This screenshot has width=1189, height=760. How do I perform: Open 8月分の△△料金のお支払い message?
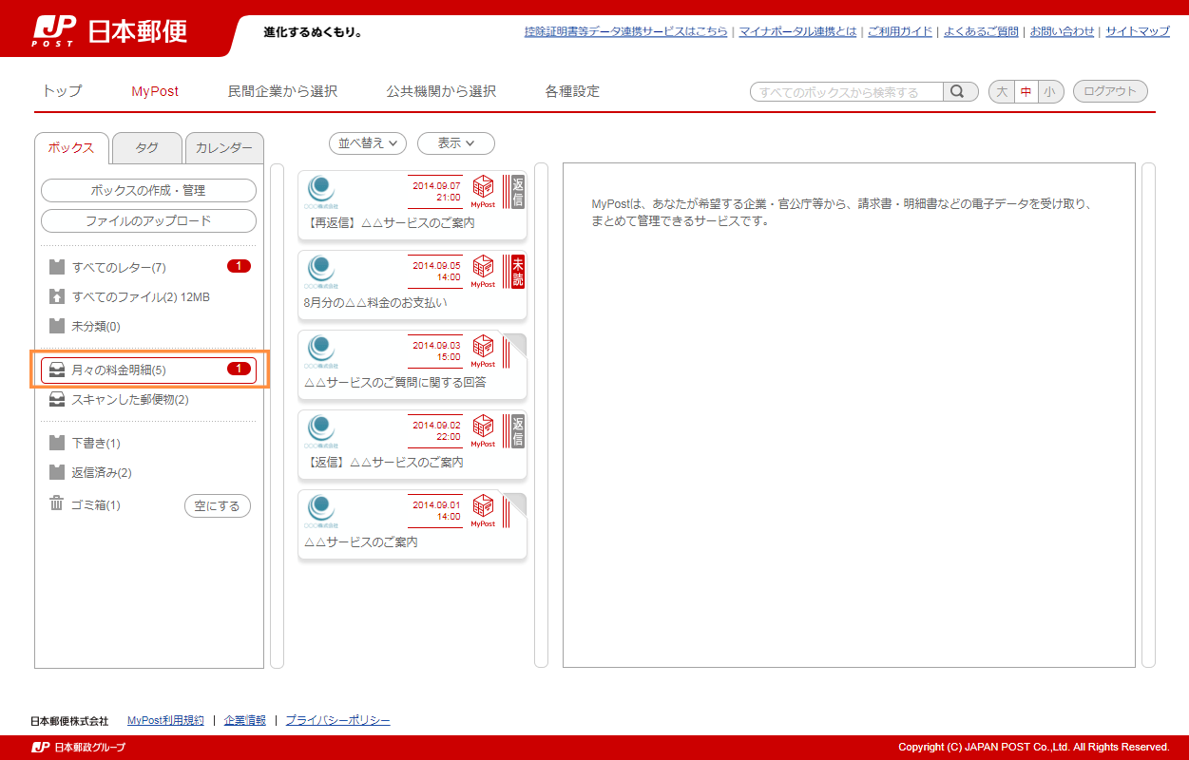click(x=412, y=285)
